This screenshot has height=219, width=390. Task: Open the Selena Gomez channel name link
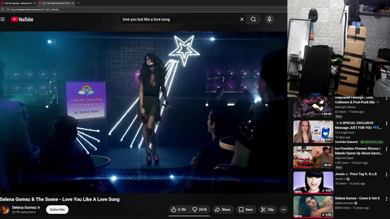tap(24, 207)
